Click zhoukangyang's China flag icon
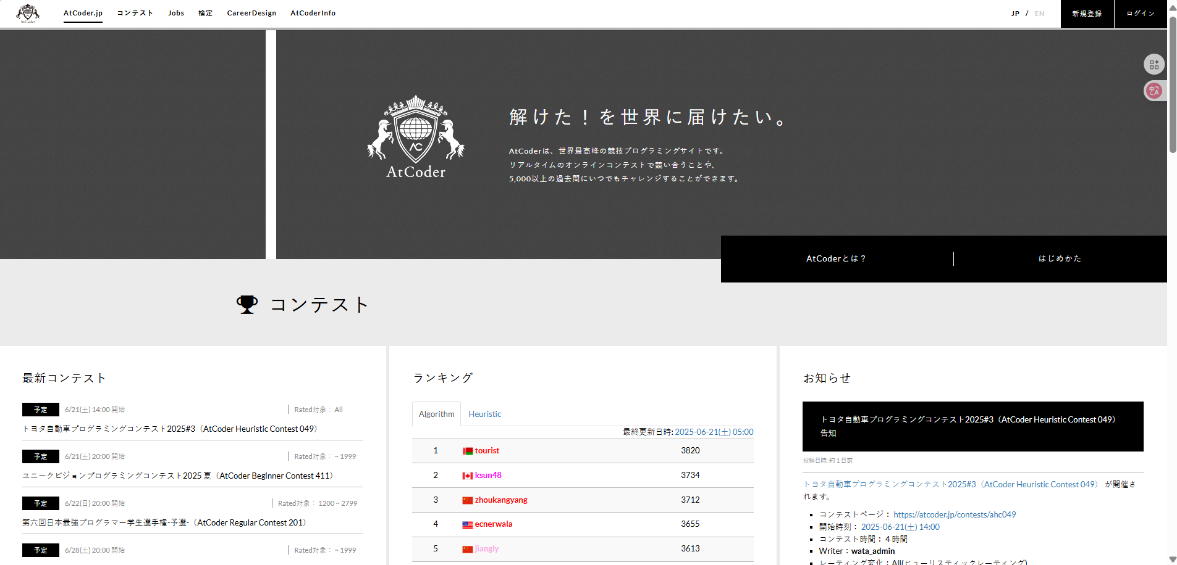The height and width of the screenshot is (565, 1177). point(468,500)
